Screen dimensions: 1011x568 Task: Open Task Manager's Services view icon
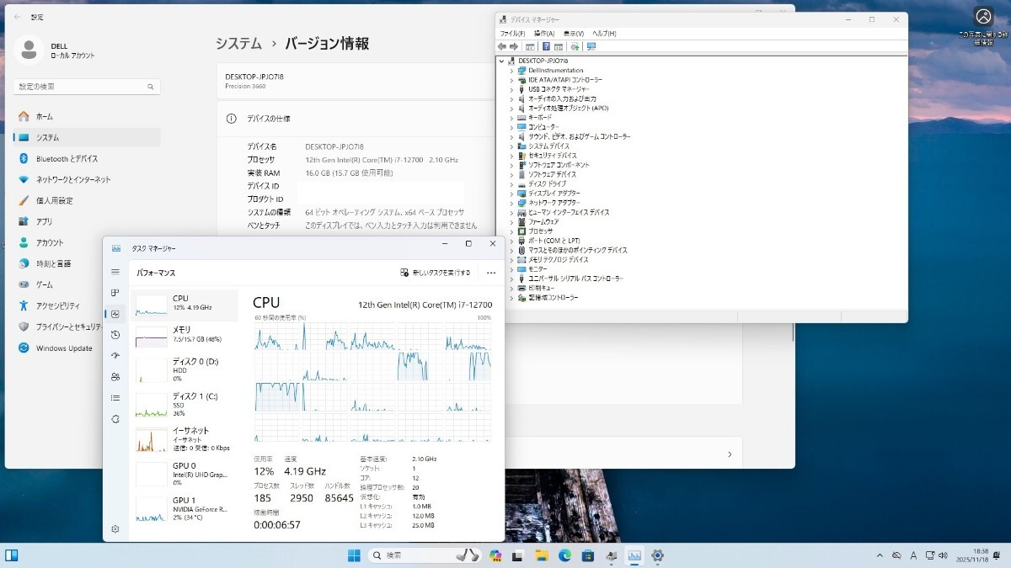click(115, 418)
